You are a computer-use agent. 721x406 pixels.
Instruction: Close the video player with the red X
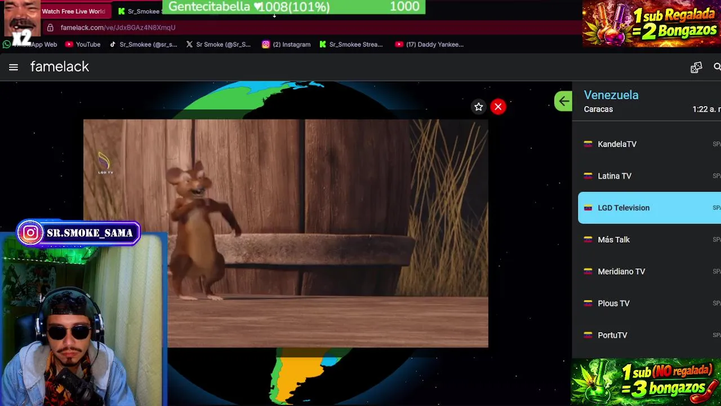(498, 107)
